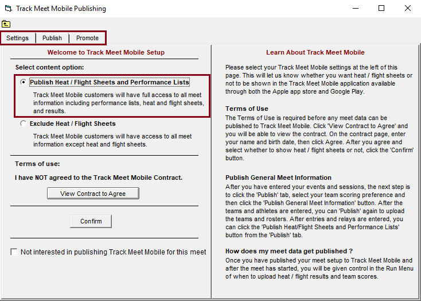The image size is (421, 301).
Task: Close the Track Meet Mobile Publishing window
Action: point(408,9)
